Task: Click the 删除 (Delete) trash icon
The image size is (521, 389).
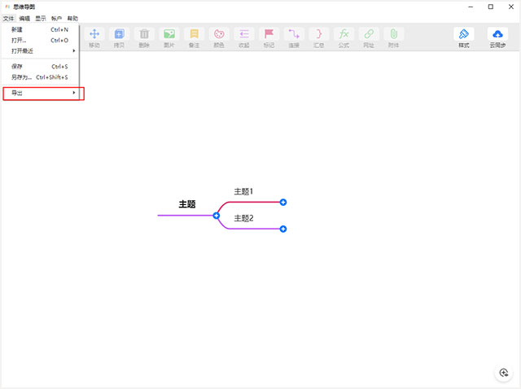Action: pyautogui.click(x=144, y=35)
